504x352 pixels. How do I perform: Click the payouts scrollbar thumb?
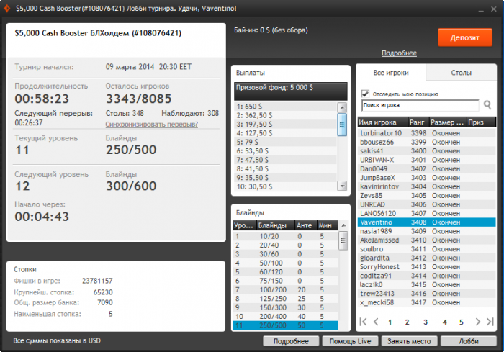pos(342,125)
